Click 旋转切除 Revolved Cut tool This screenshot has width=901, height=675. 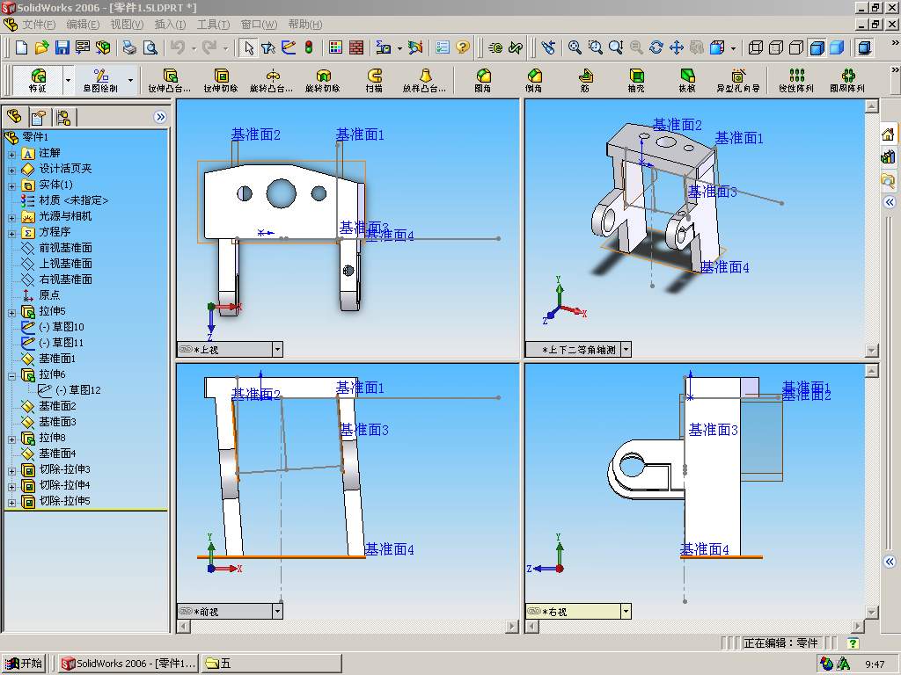pyautogui.click(x=323, y=80)
